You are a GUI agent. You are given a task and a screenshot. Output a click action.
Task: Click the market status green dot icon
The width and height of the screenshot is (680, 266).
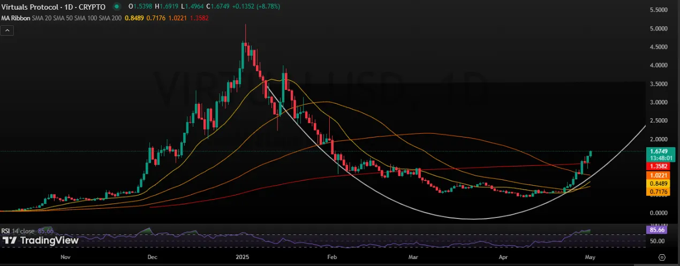(117, 6)
